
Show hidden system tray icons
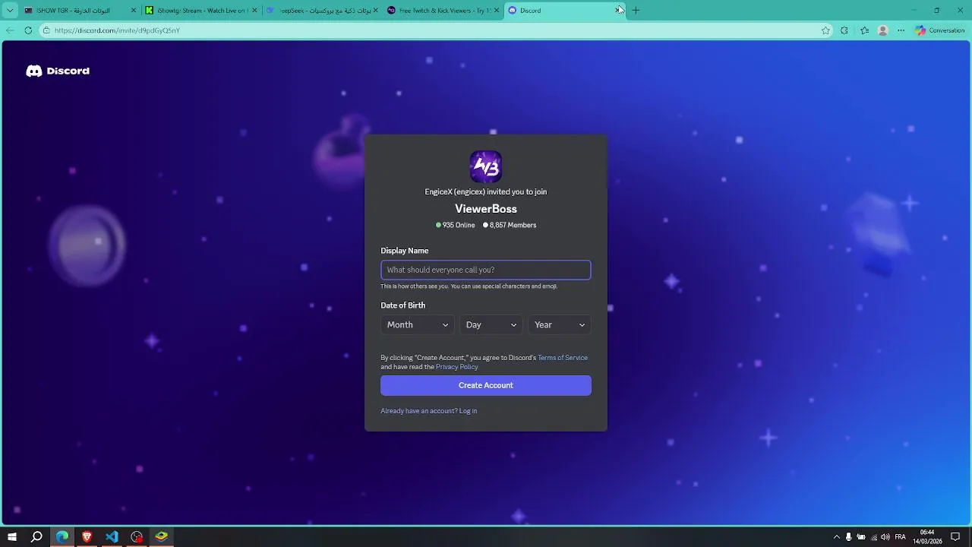[837, 537]
